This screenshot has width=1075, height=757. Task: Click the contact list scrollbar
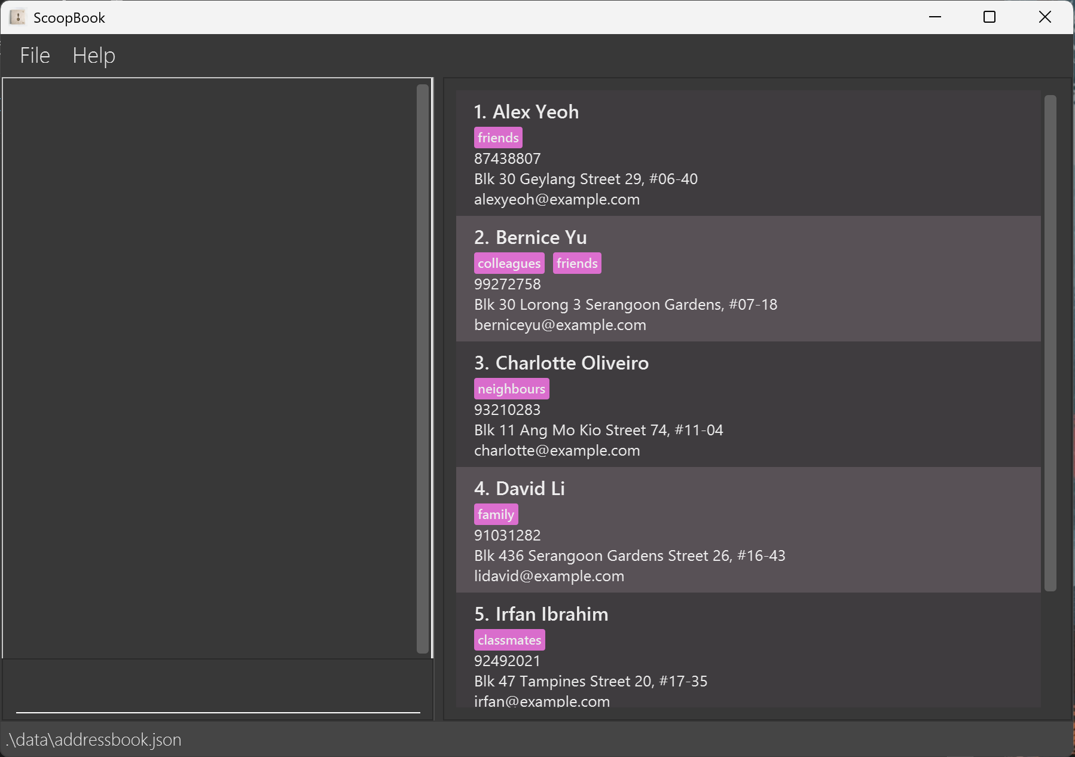coord(1050,343)
